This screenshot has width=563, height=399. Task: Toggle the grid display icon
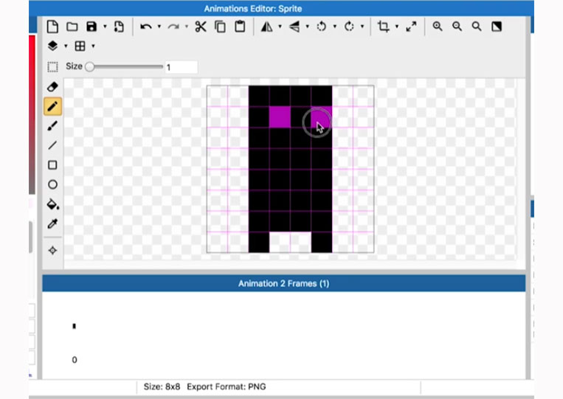(80, 46)
